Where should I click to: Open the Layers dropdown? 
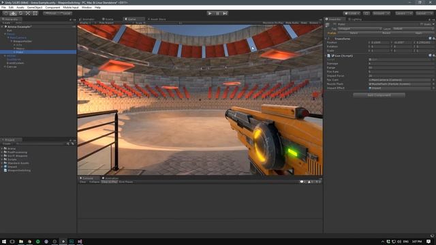pos(404,14)
